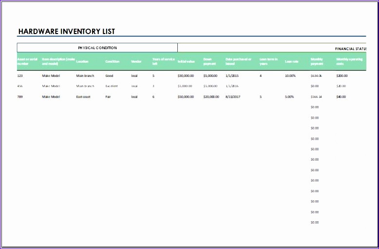379x249 pixels.
Task: Select loan term '4' for asset 123
Action: coord(261,76)
